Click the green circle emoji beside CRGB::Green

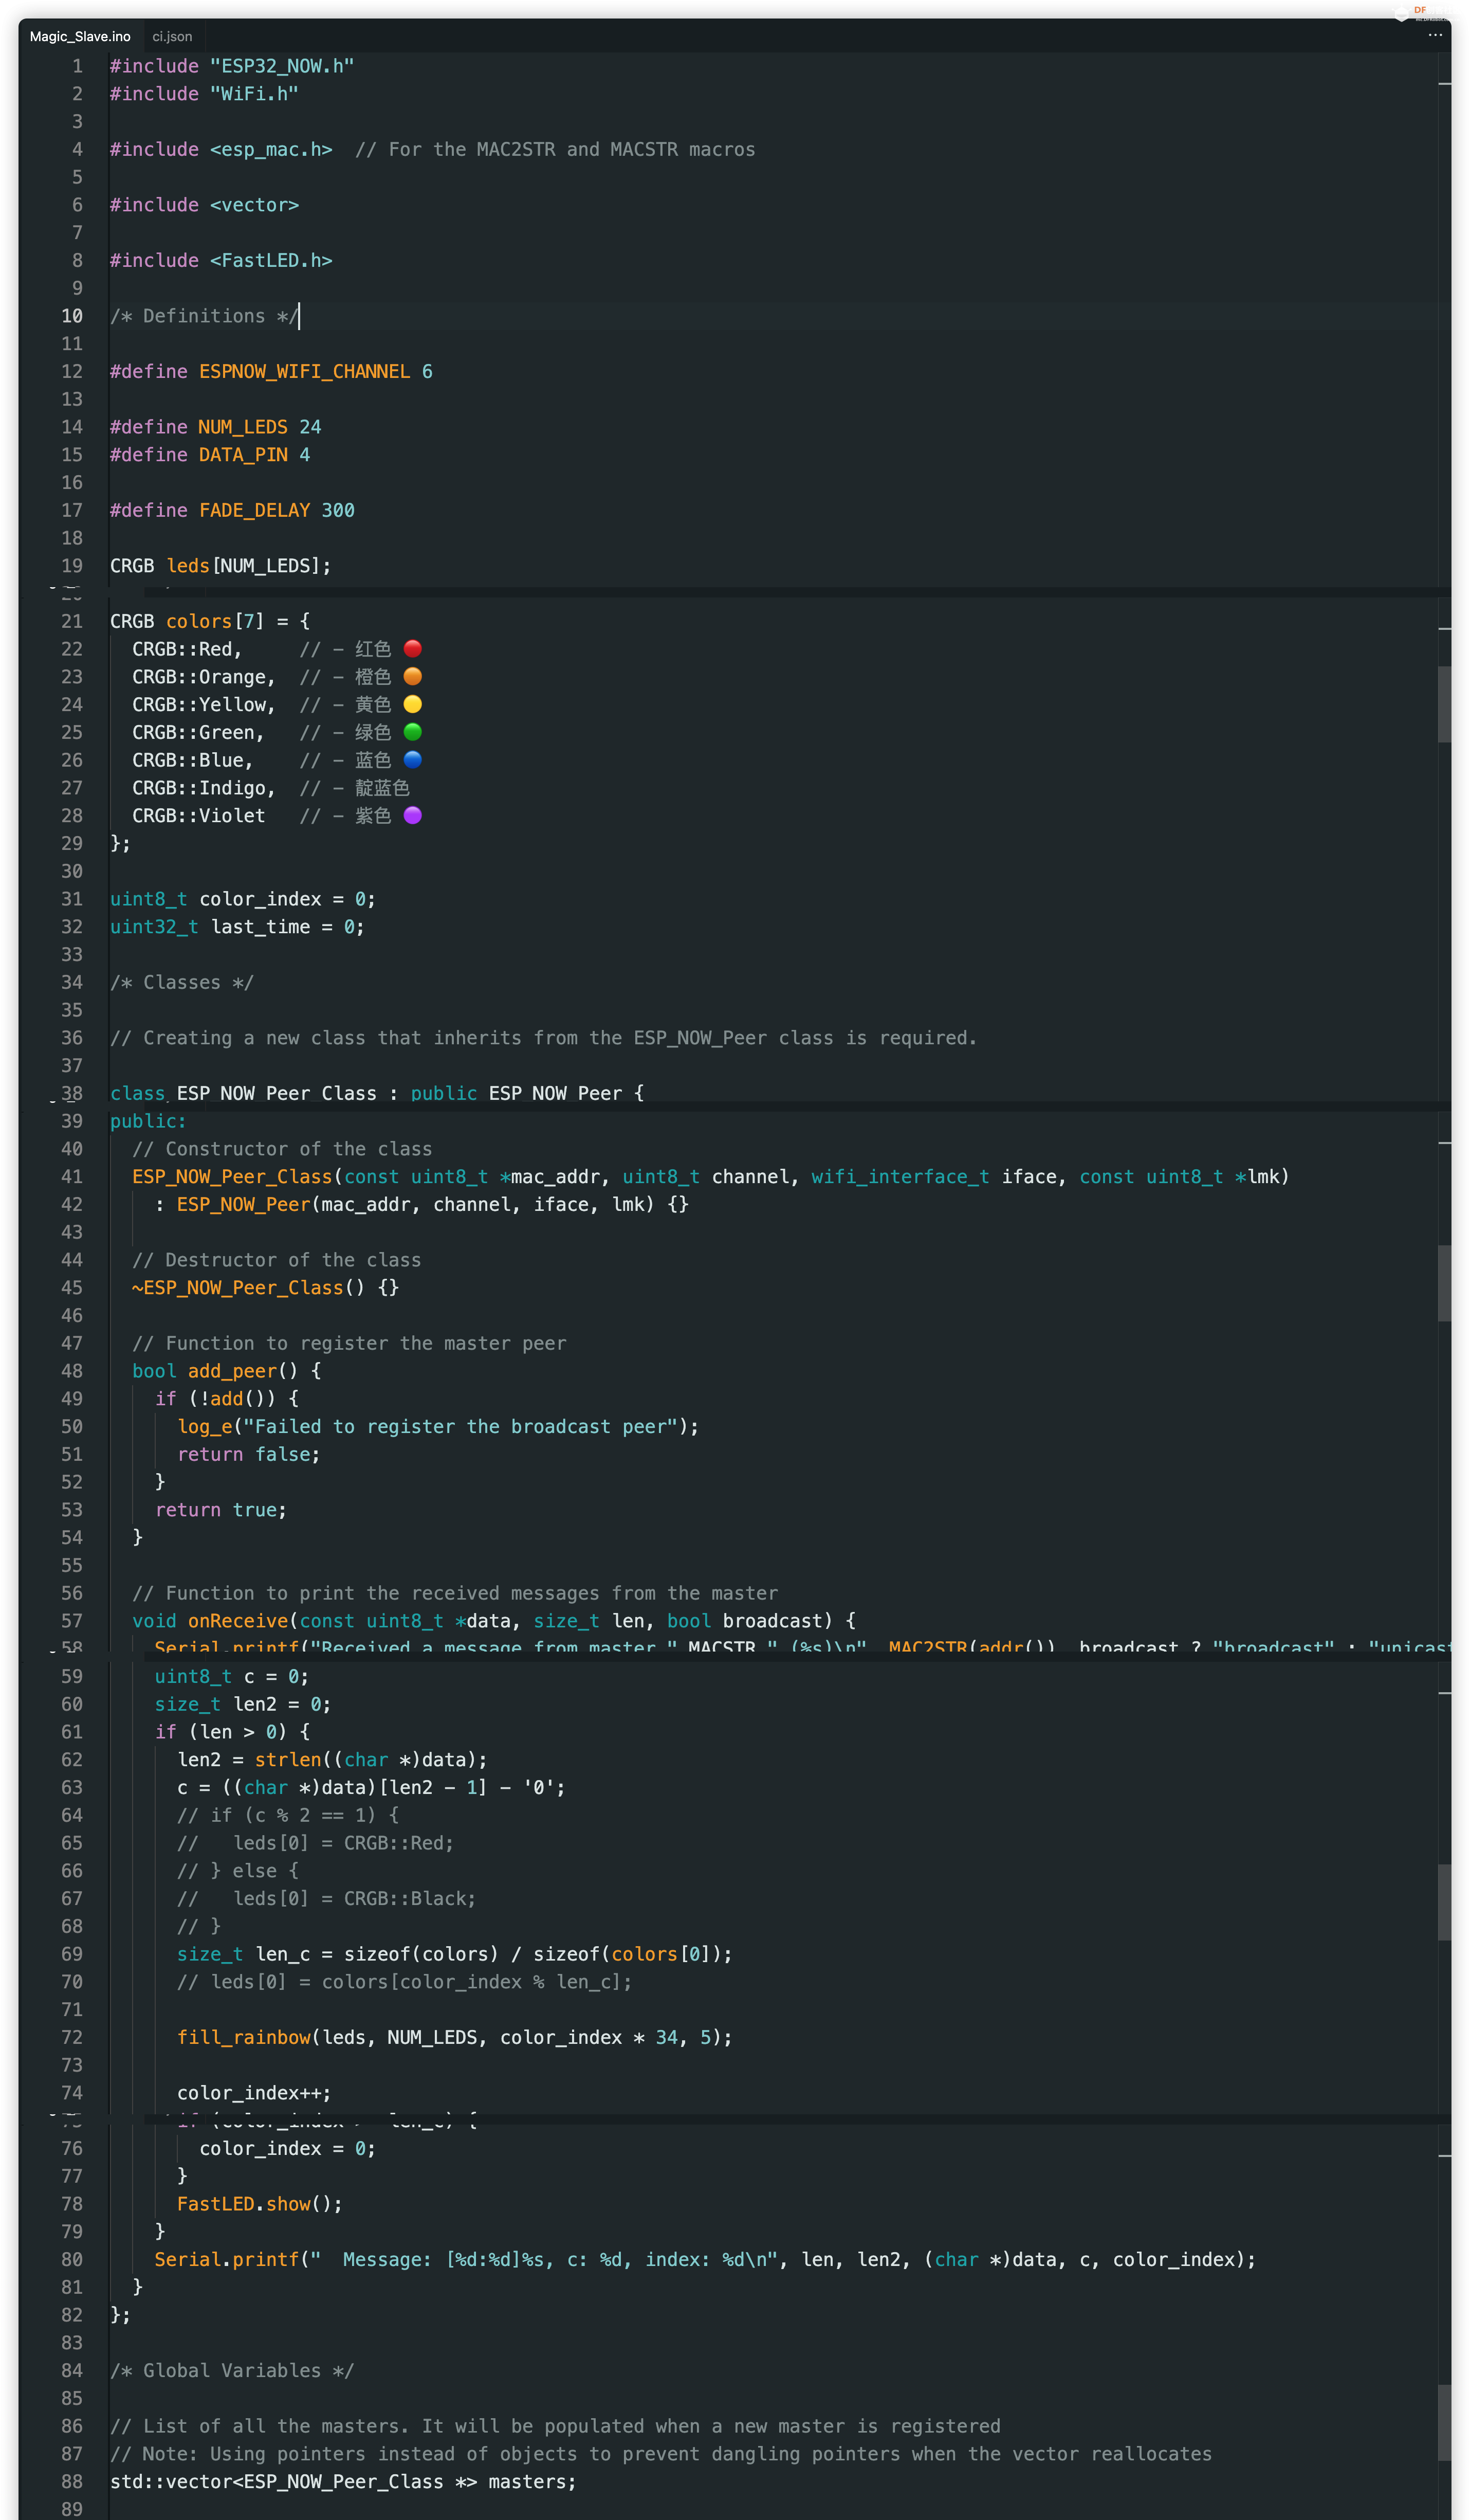point(413,733)
